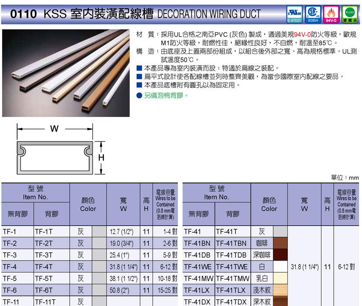
Task: Click the duct cross-section W/H diagram
Action: [61, 149]
